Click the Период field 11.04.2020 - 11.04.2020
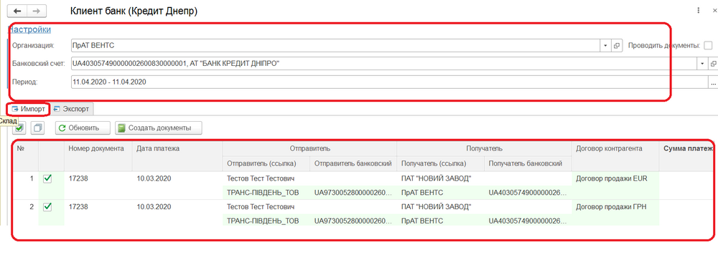Viewport: 718px width, 278px height. pos(388,82)
